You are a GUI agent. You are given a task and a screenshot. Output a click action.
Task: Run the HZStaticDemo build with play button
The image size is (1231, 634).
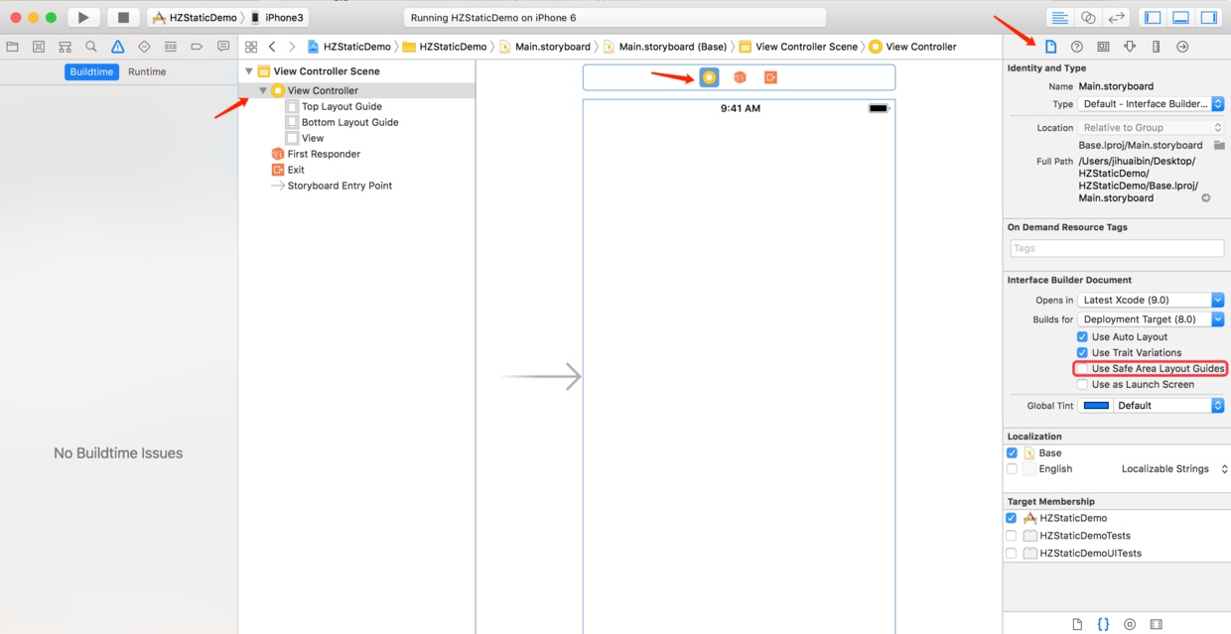[83, 17]
